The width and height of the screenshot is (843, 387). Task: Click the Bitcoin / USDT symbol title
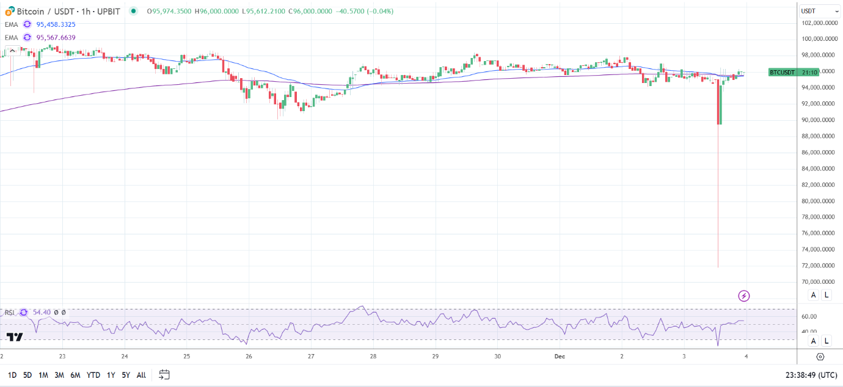[68, 11]
